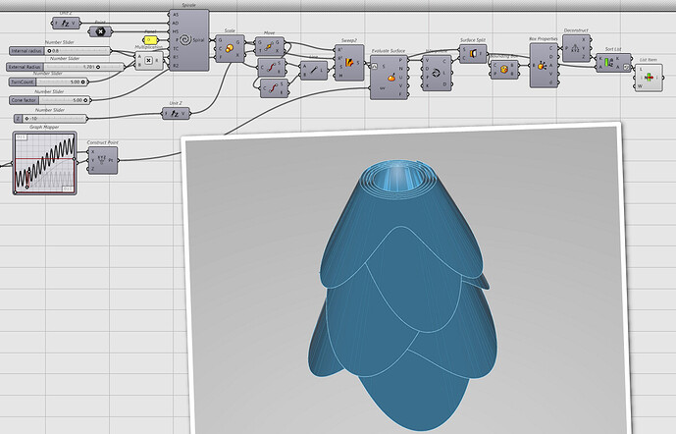This screenshot has height=434, width=676.
Task: Click the Z number slider
Action: [50, 118]
